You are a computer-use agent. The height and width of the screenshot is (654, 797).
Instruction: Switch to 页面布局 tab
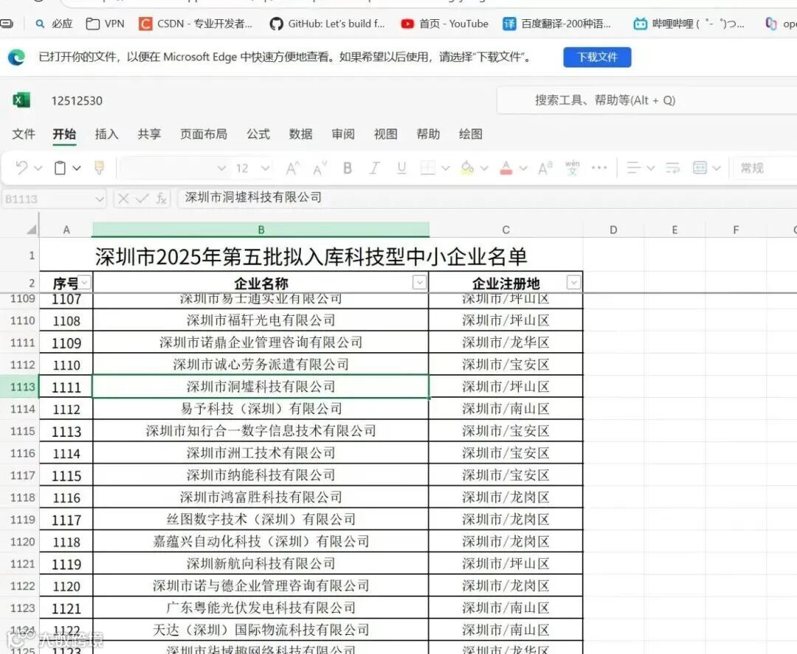204,134
